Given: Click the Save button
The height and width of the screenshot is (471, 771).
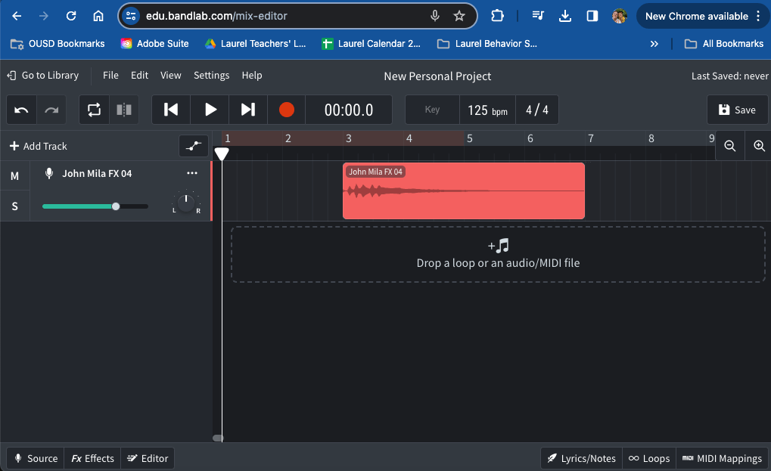Looking at the screenshot, I should click(737, 110).
